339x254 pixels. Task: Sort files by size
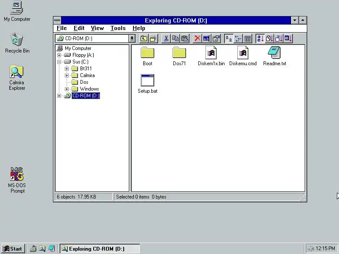tap(279, 39)
